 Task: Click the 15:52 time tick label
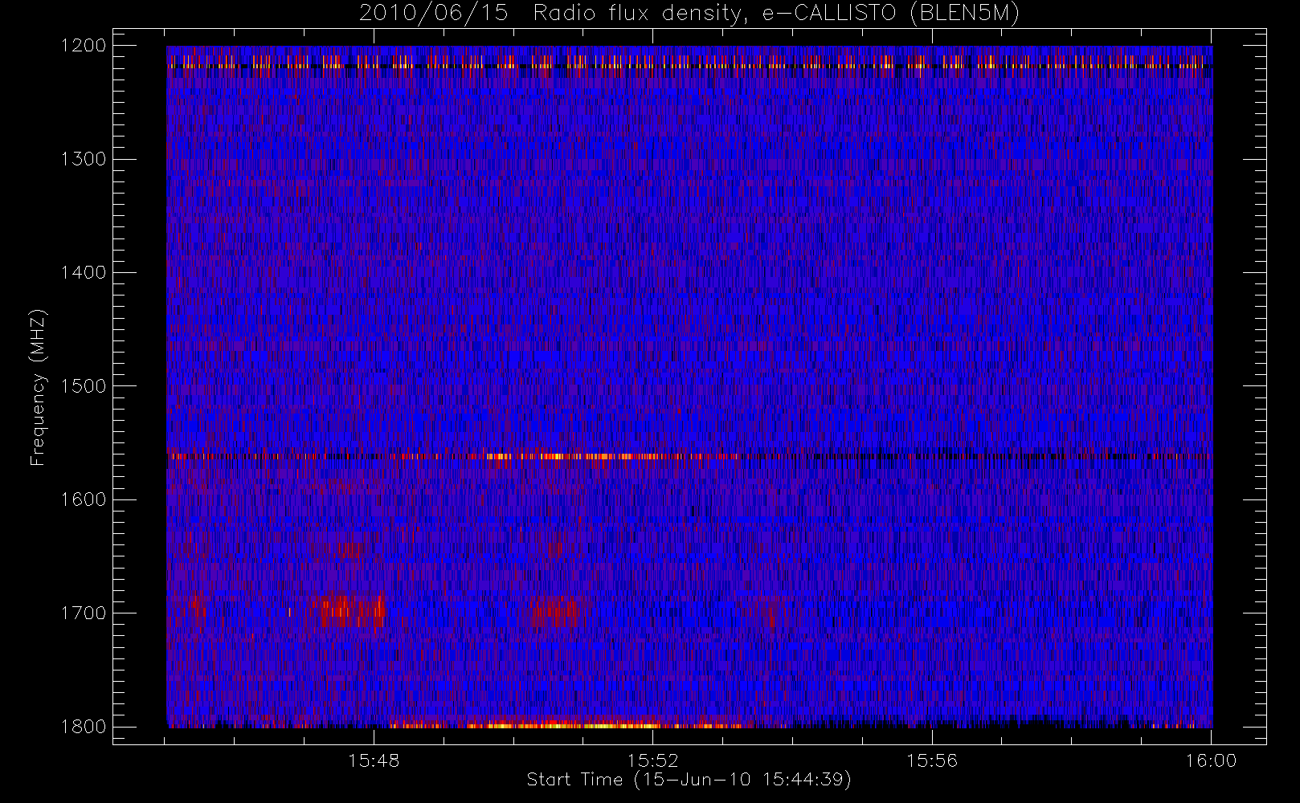pos(653,760)
